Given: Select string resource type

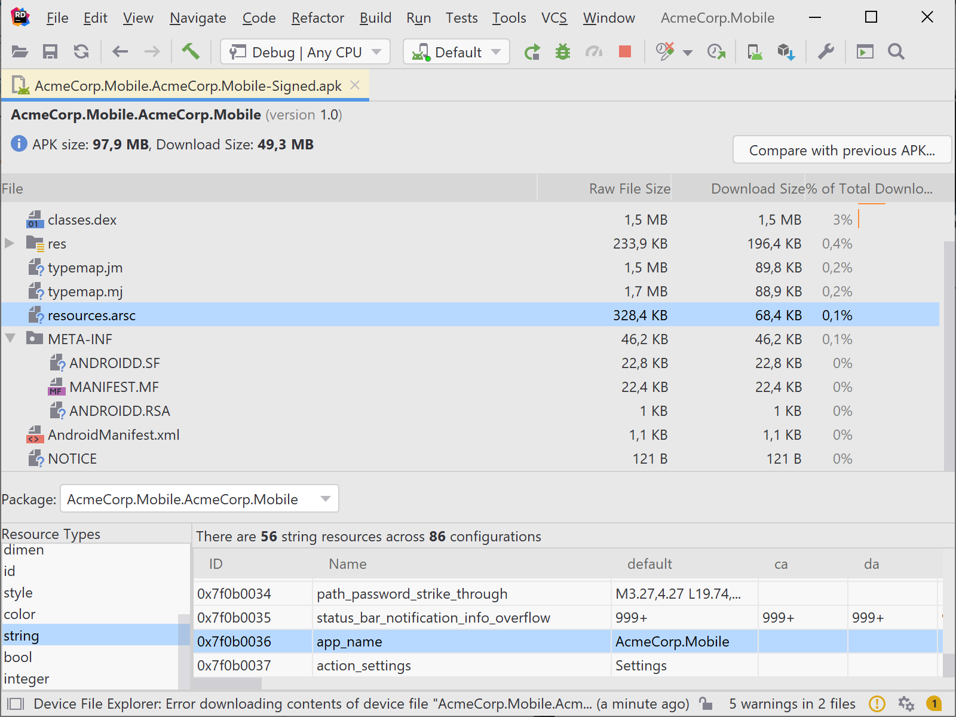Looking at the screenshot, I should [x=90, y=636].
